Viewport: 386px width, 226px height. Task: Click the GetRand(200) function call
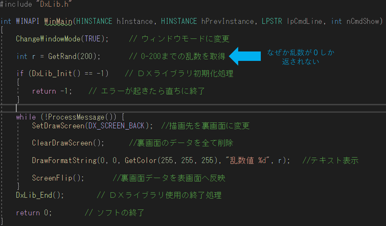point(74,56)
